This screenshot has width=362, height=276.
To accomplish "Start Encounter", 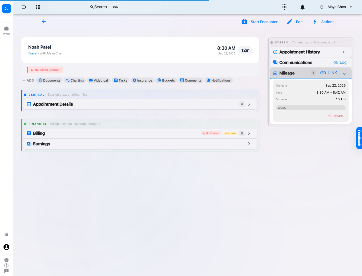I will pos(259,22).
